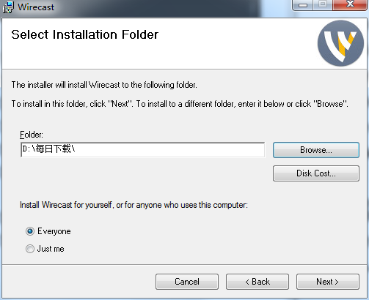Screen dimensions: 369x300
Task: Click the Select Installation Folder heading
Action: click(x=85, y=34)
